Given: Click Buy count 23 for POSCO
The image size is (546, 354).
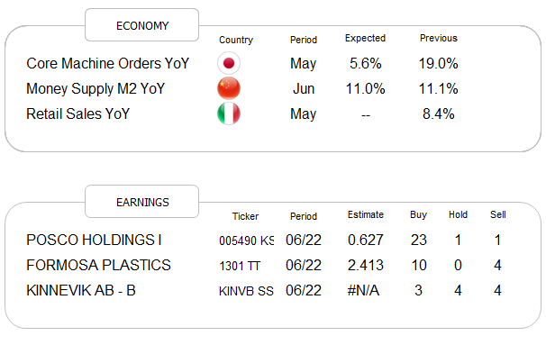Looking at the screenshot, I should [x=419, y=240].
